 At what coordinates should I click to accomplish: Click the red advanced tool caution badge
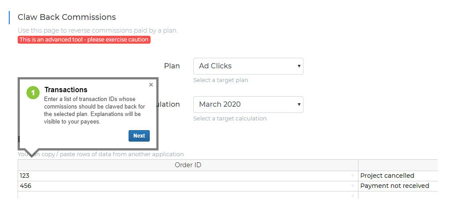(x=84, y=40)
